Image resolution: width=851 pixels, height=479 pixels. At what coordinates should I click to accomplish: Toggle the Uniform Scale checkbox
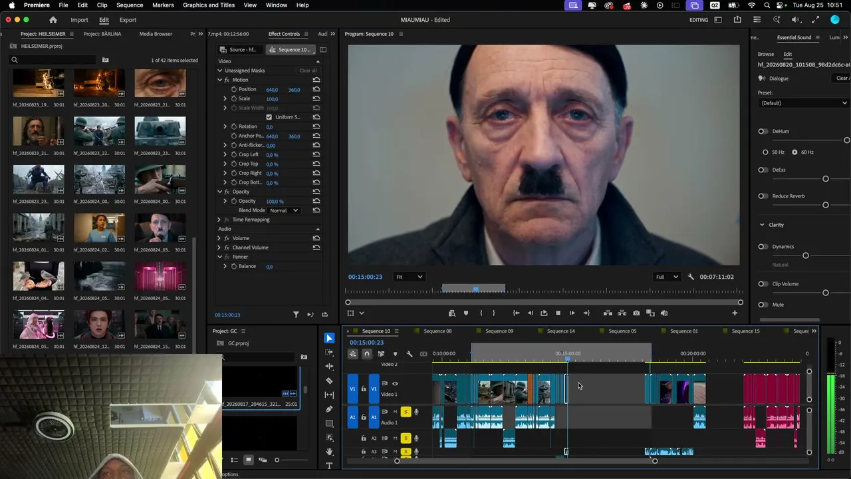269,117
